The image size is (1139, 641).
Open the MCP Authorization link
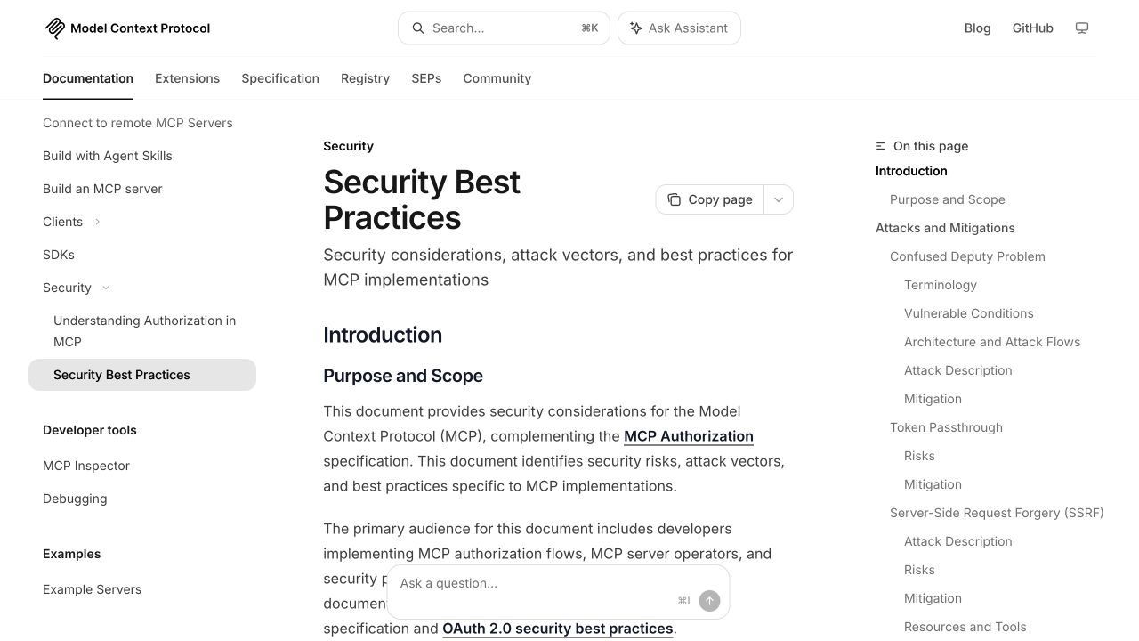[x=689, y=436]
